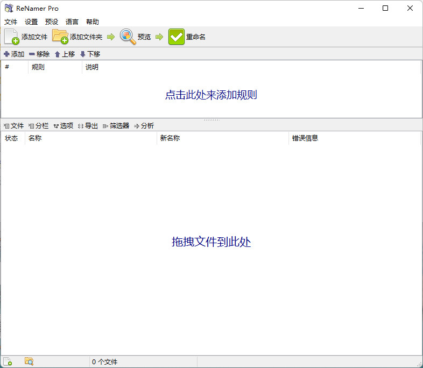Move the rule down with 下移

(x=90, y=54)
